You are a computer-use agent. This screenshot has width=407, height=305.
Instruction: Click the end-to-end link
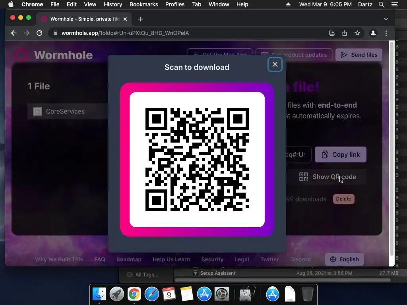[x=337, y=105]
